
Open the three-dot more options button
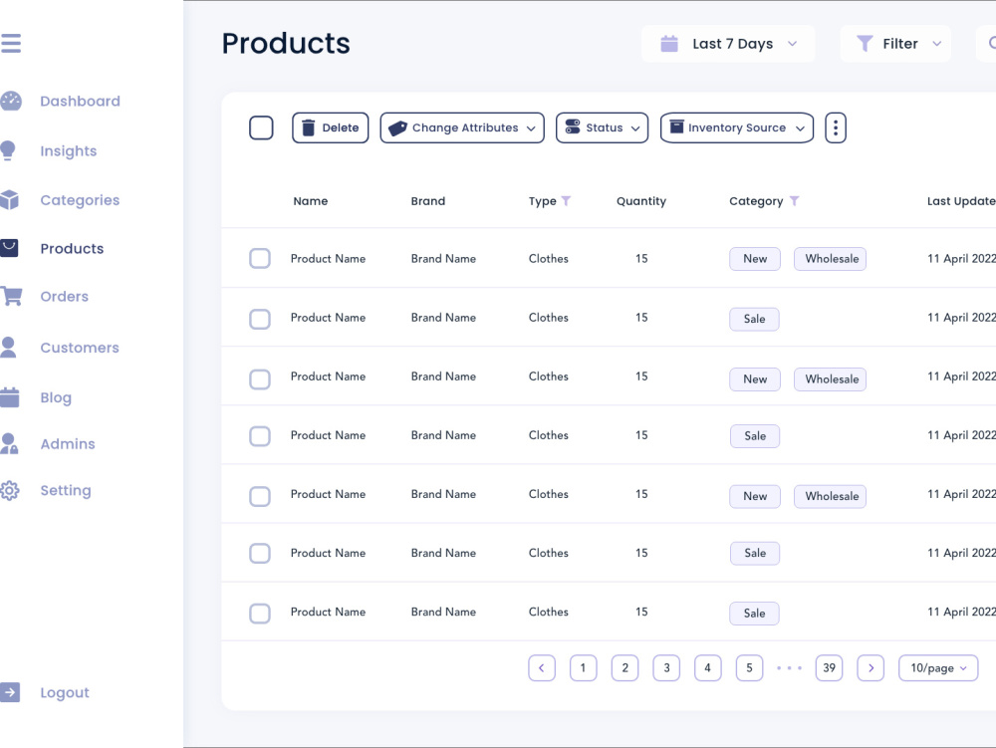[836, 127]
